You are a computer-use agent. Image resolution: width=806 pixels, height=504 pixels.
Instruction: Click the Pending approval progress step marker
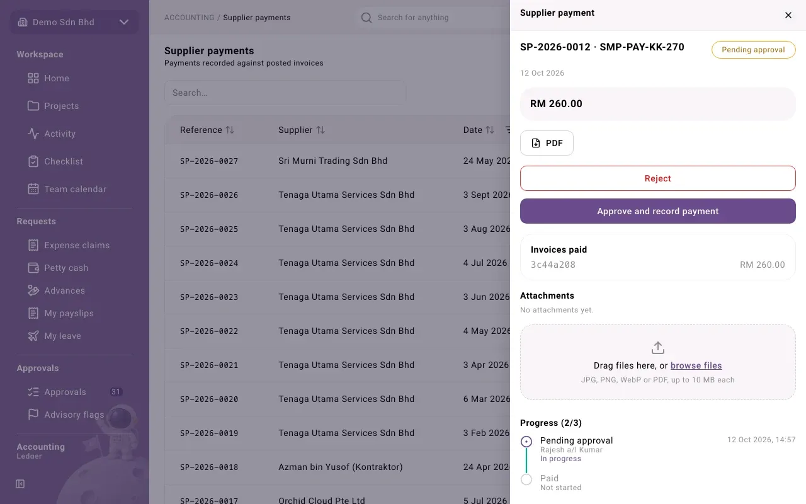click(x=526, y=442)
